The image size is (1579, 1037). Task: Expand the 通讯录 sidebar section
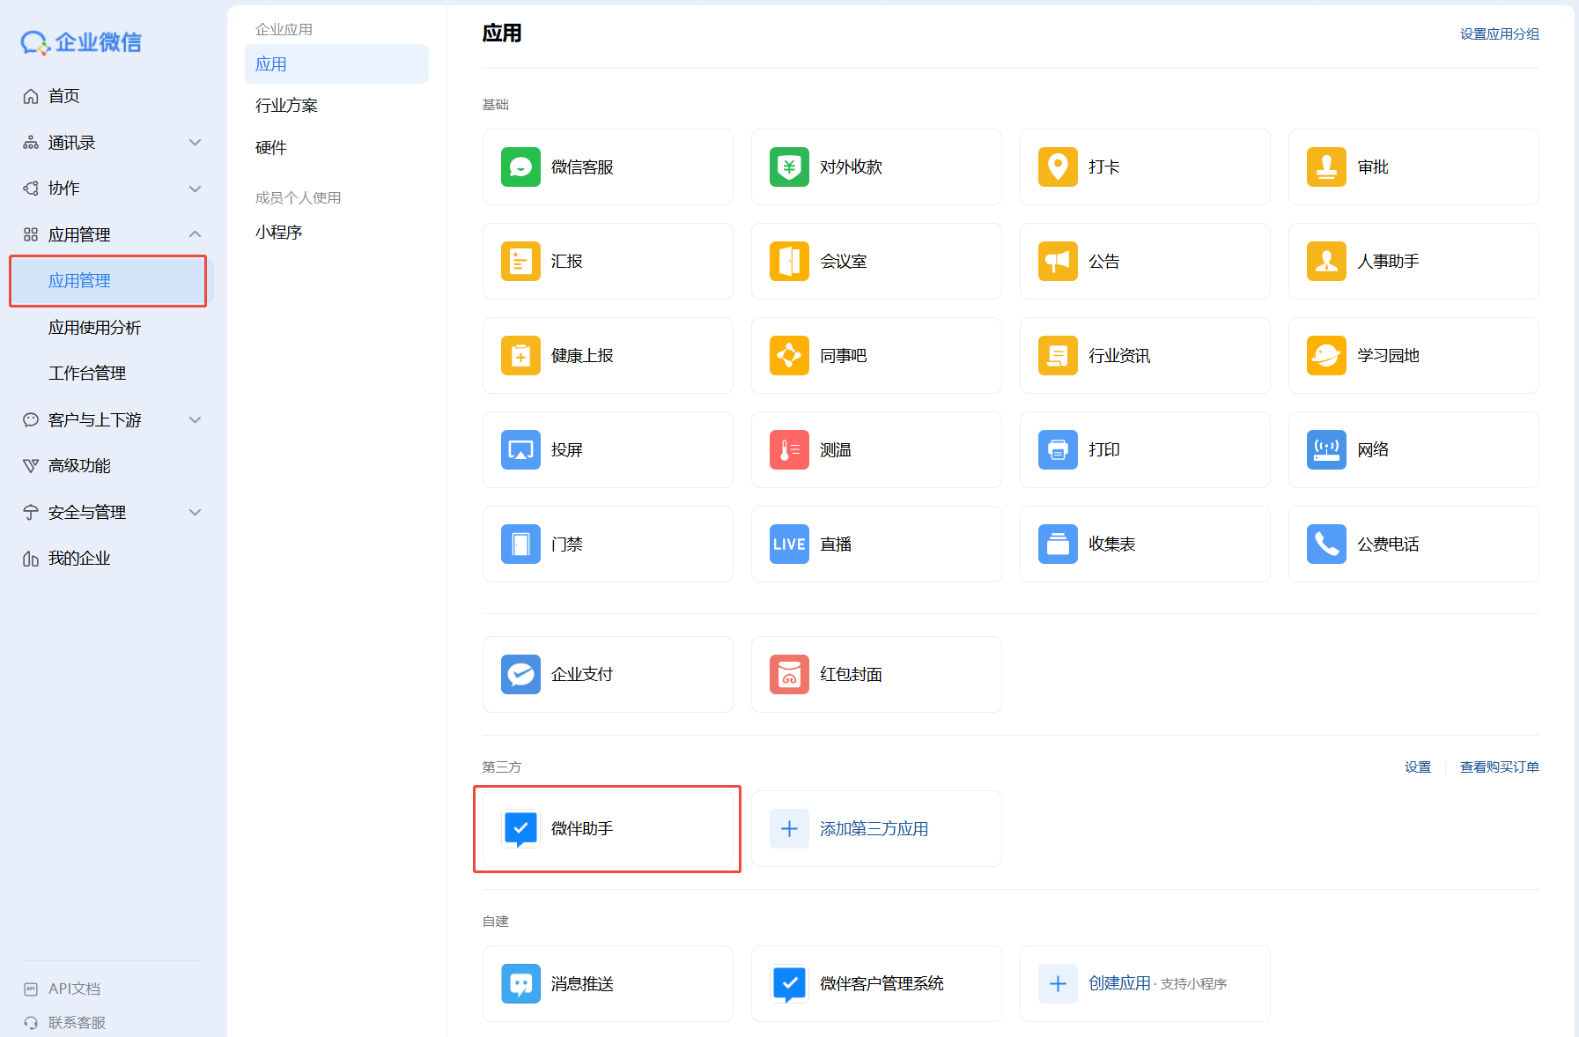click(196, 143)
